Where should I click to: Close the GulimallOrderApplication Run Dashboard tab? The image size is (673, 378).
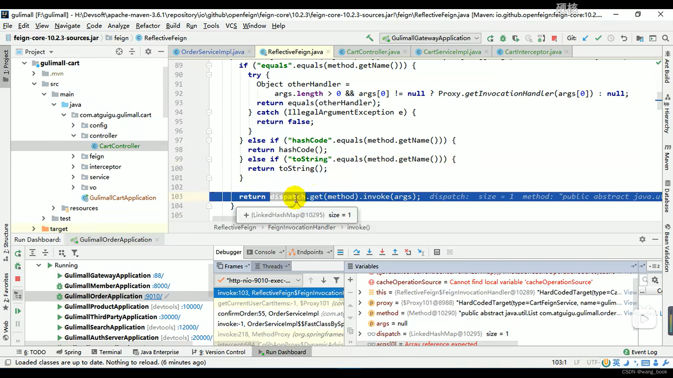coord(157,240)
